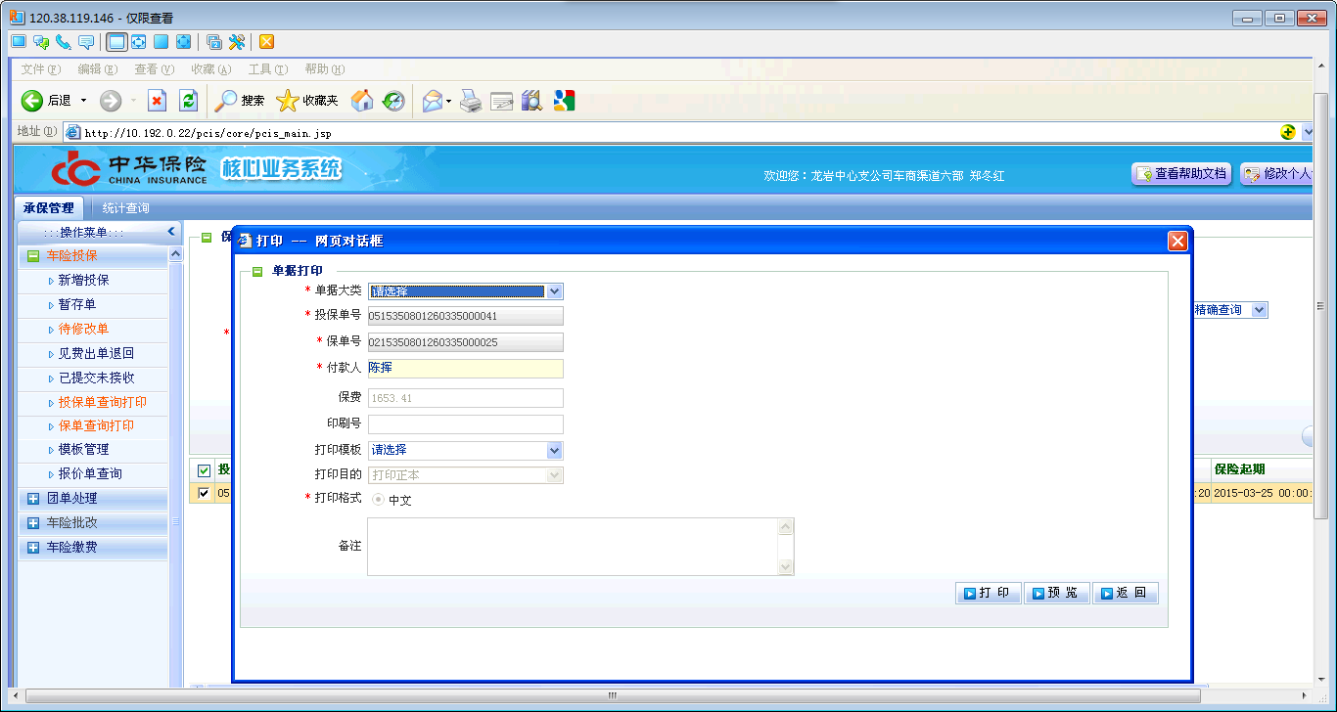Open the browsing history clock icon

tap(393, 101)
